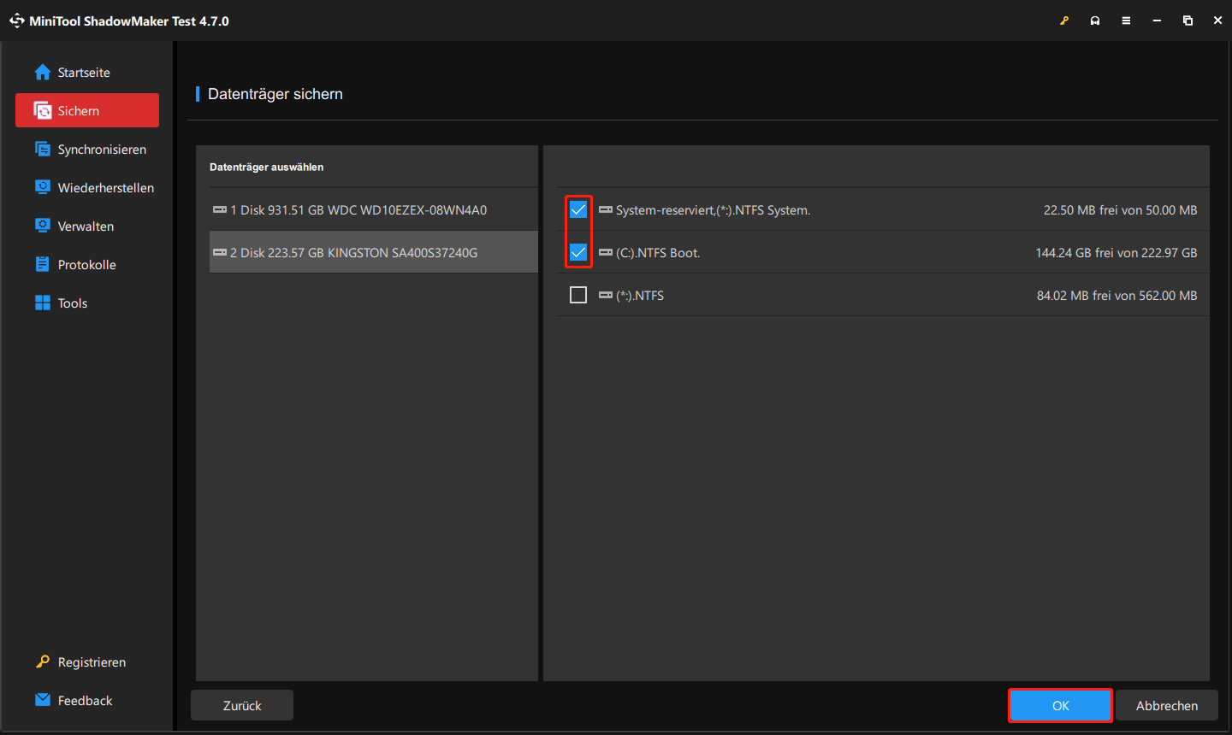Select 2 Disk 223.57 GB KINGSTON SA400S37240G
The height and width of the screenshot is (735, 1232).
[374, 252]
